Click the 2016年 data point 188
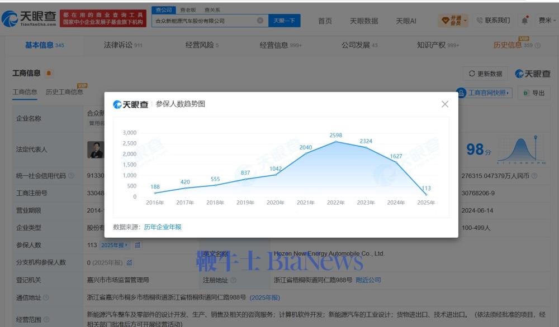 point(155,193)
